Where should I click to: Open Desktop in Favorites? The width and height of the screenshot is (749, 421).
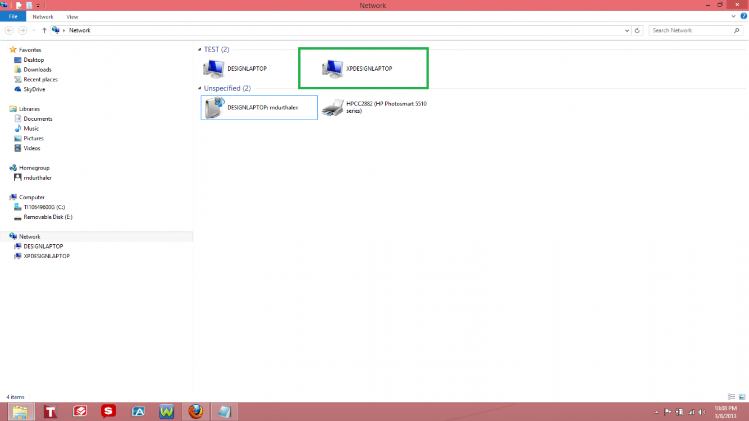coord(34,60)
